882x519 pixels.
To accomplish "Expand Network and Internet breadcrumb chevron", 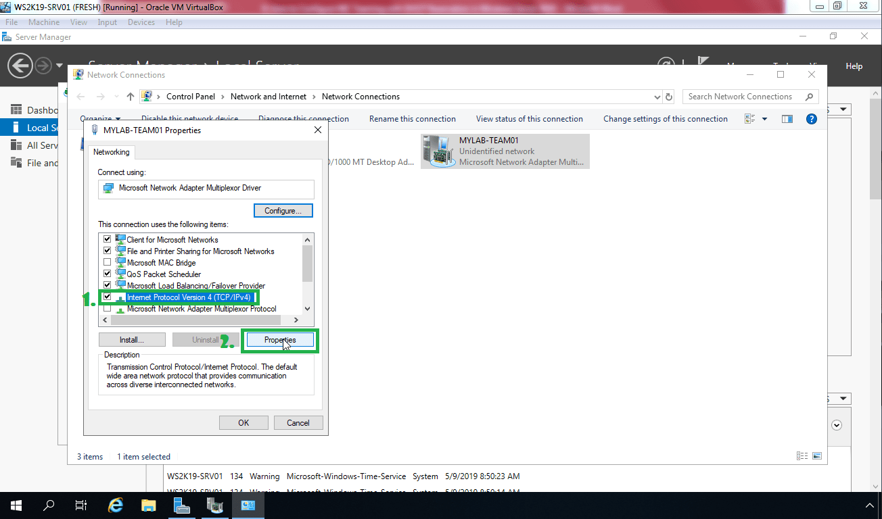I will (314, 97).
